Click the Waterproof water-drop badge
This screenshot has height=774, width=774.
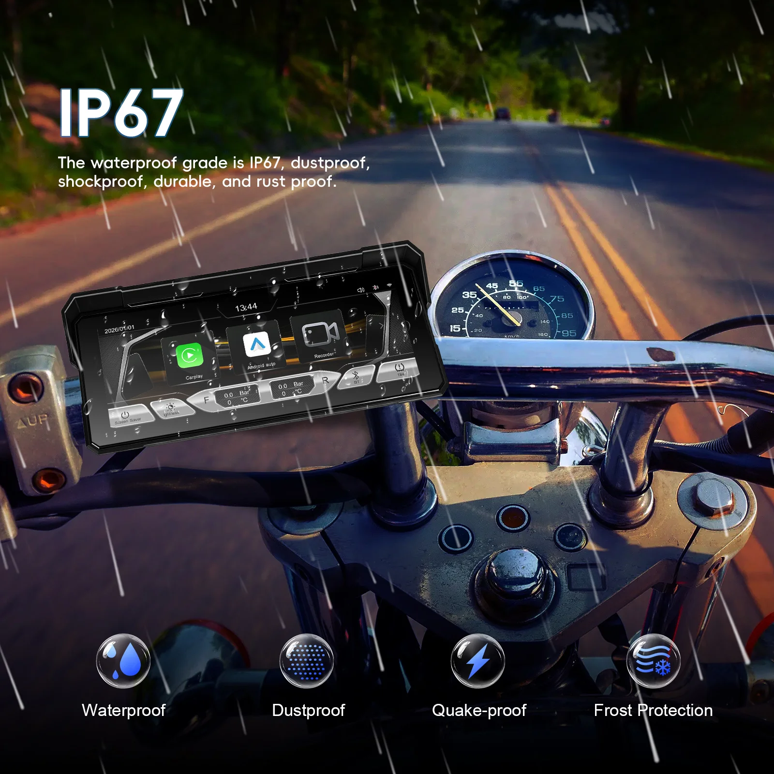(123, 661)
